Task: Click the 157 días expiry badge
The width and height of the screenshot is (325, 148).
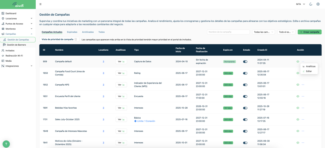Action: pyautogui.click(x=228, y=108)
